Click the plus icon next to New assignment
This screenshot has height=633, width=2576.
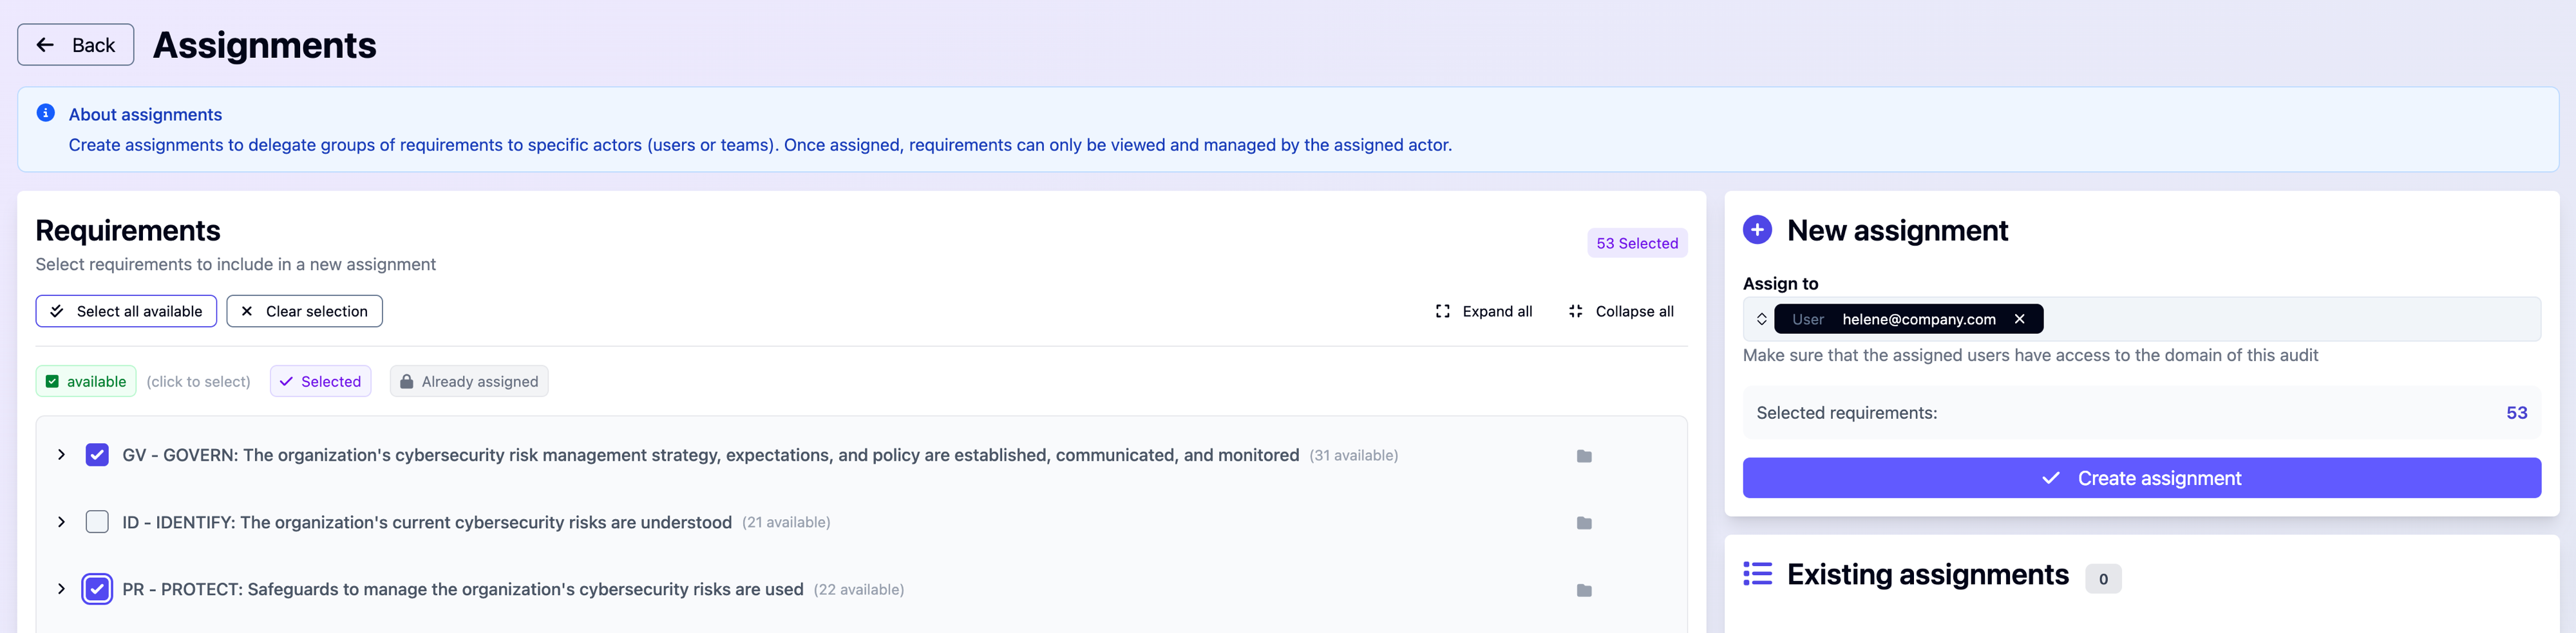[1757, 231]
